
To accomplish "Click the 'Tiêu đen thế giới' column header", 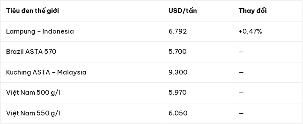I will (x=32, y=11).
